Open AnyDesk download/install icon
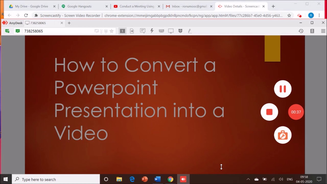The width and height of the screenshot is (327, 184). [x=312, y=31]
